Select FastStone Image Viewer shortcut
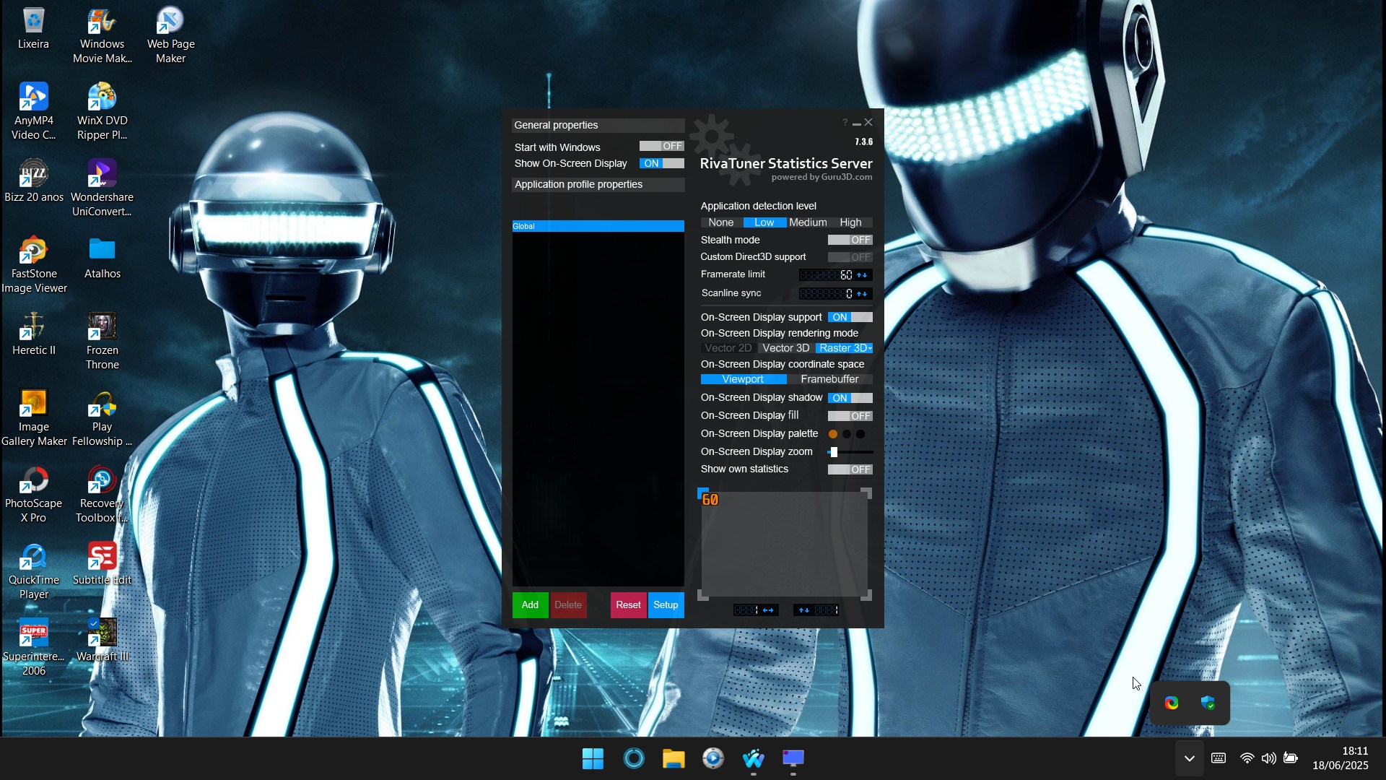Screen dimensions: 1386x780 coord(33,265)
